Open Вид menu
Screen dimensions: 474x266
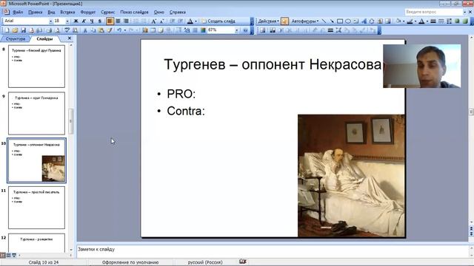coord(51,12)
